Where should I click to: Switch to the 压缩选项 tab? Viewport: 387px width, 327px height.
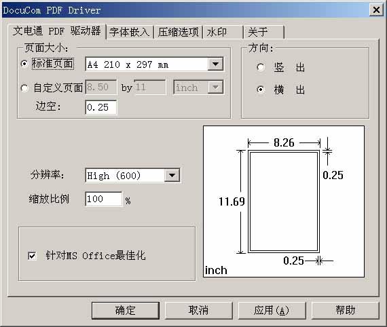(x=178, y=32)
